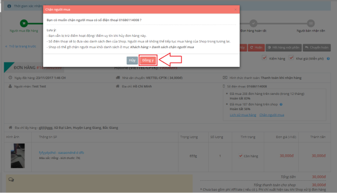Screen dimensions: 337x193
Task: Click the Hết hàng một phần button
Action: coord(284,47)
